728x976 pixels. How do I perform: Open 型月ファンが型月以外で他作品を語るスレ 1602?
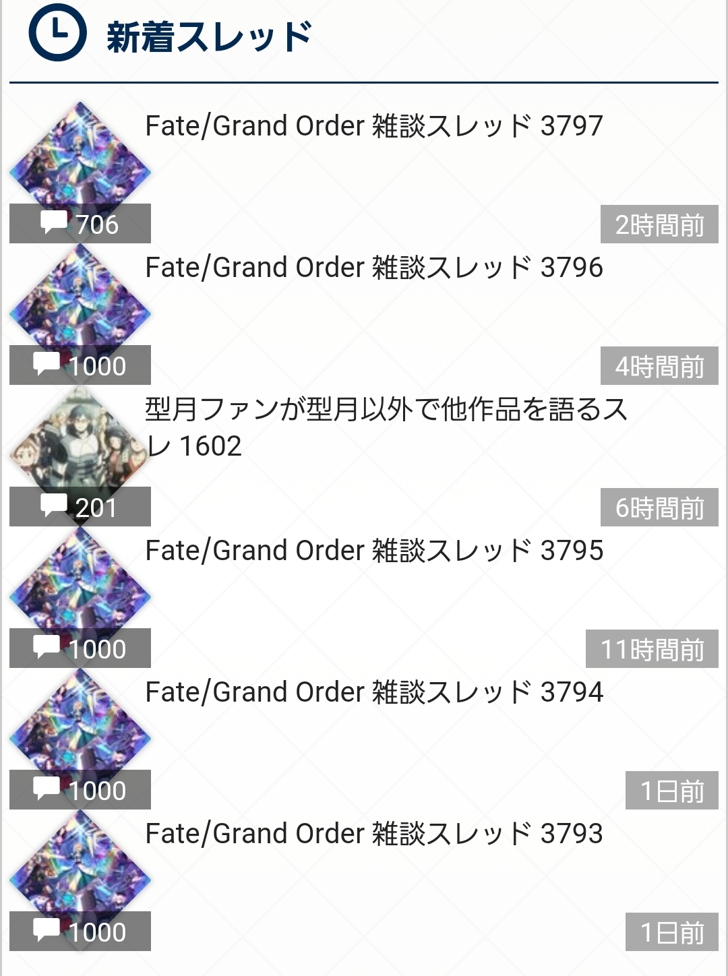click(387, 427)
